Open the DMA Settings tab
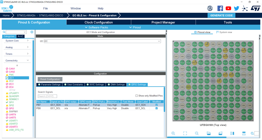262x140 pixels. click(x=116, y=84)
